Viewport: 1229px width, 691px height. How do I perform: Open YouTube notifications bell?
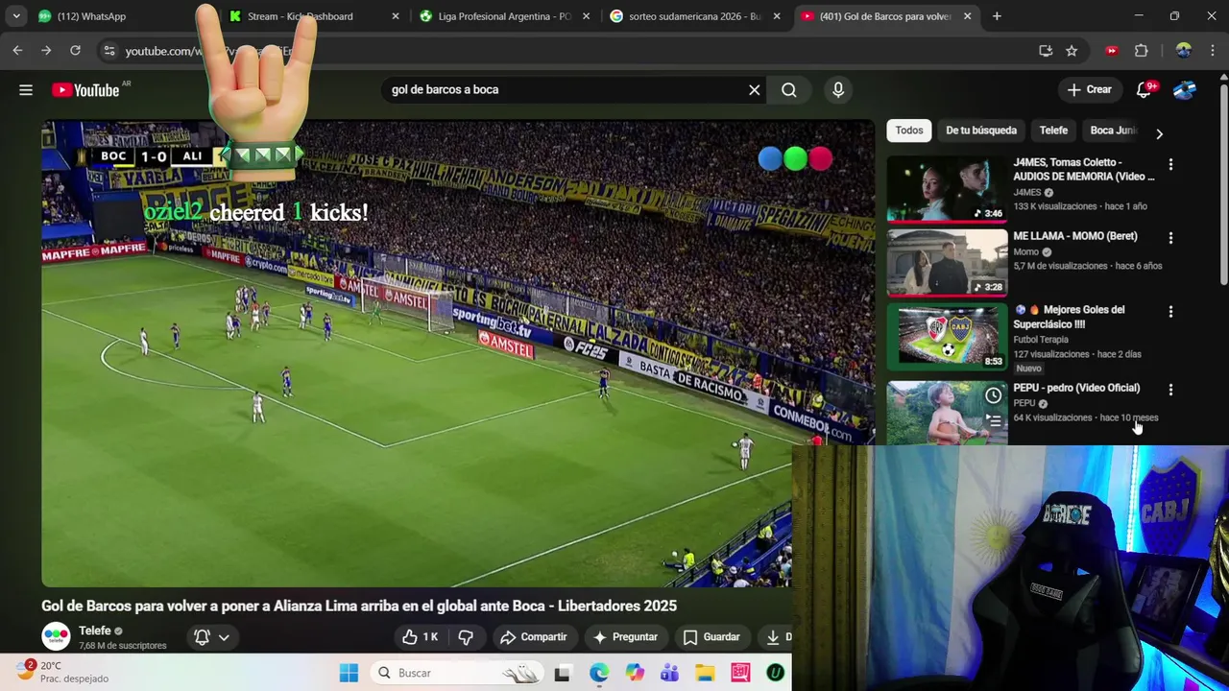1145,90
